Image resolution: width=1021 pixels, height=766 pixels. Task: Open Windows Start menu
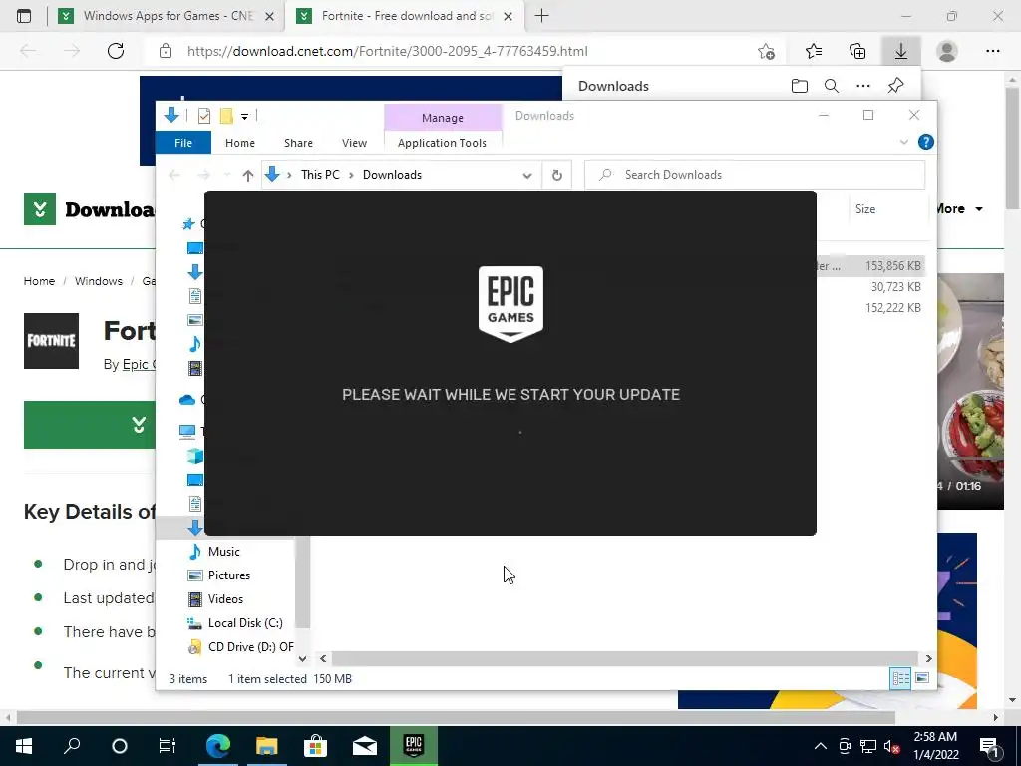[x=24, y=746]
